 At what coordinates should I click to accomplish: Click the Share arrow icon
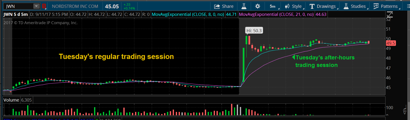[217, 6]
